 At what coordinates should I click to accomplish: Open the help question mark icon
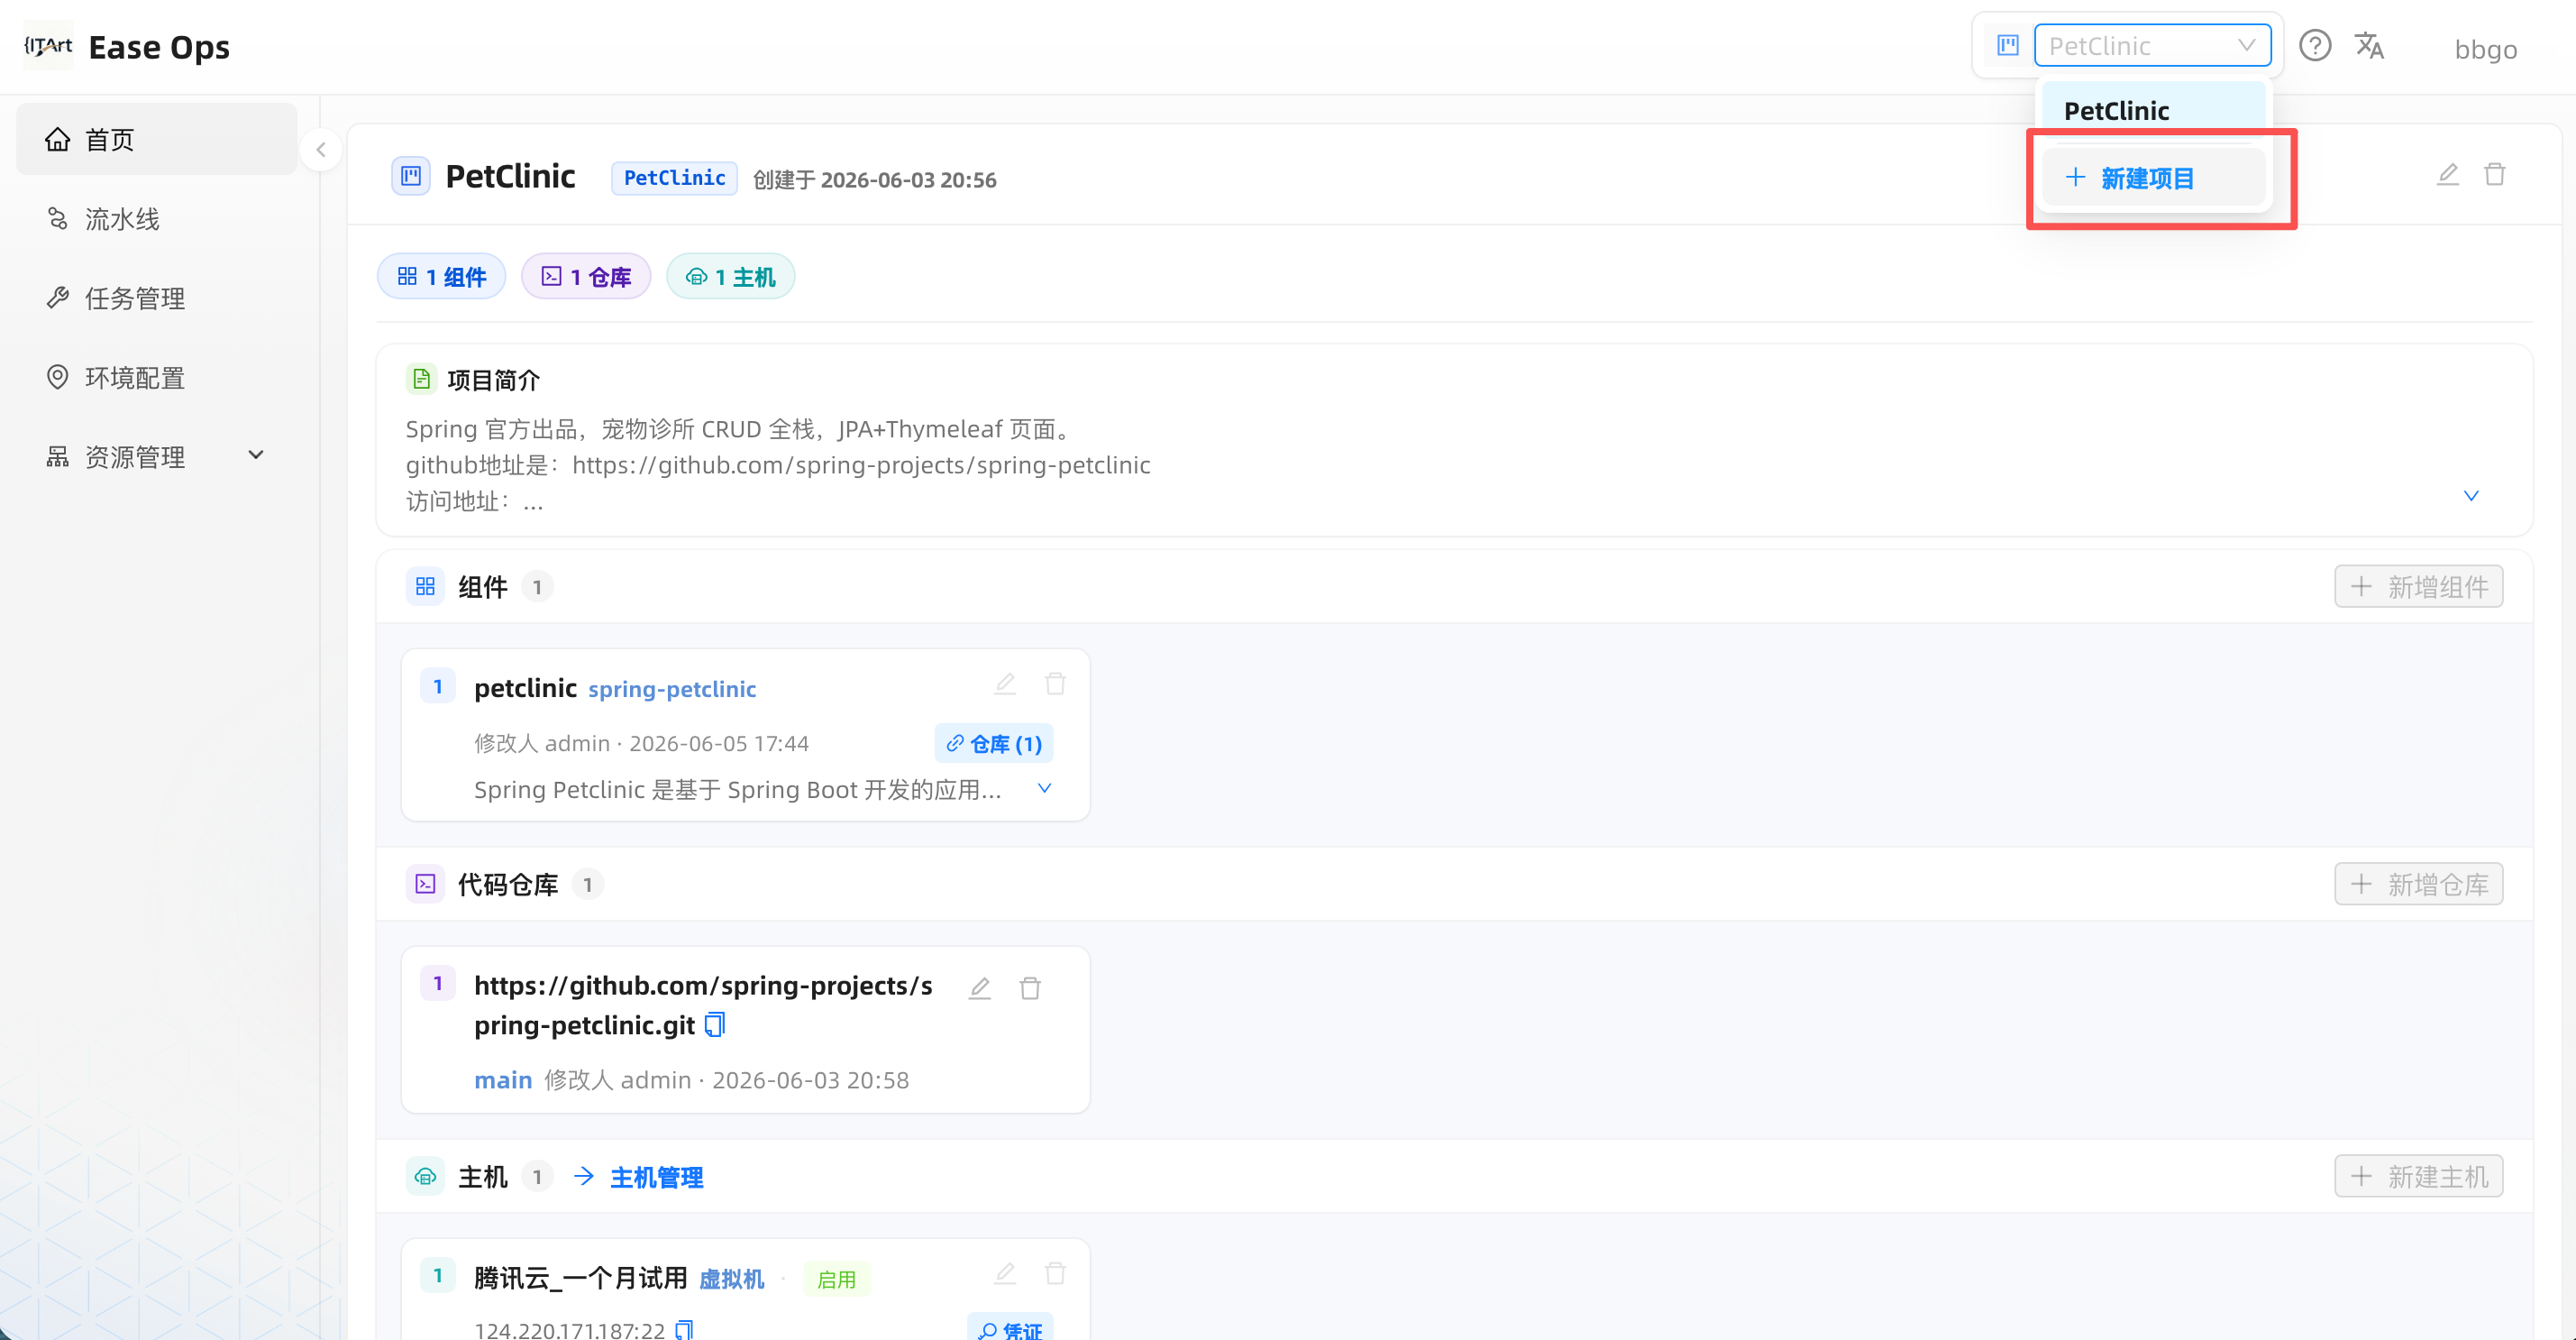[x=2314, y=46]
